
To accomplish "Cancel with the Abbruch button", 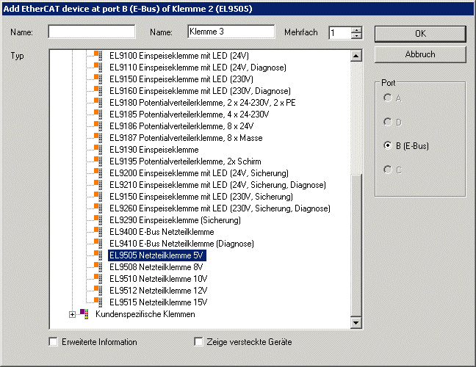I will [420, 54].
